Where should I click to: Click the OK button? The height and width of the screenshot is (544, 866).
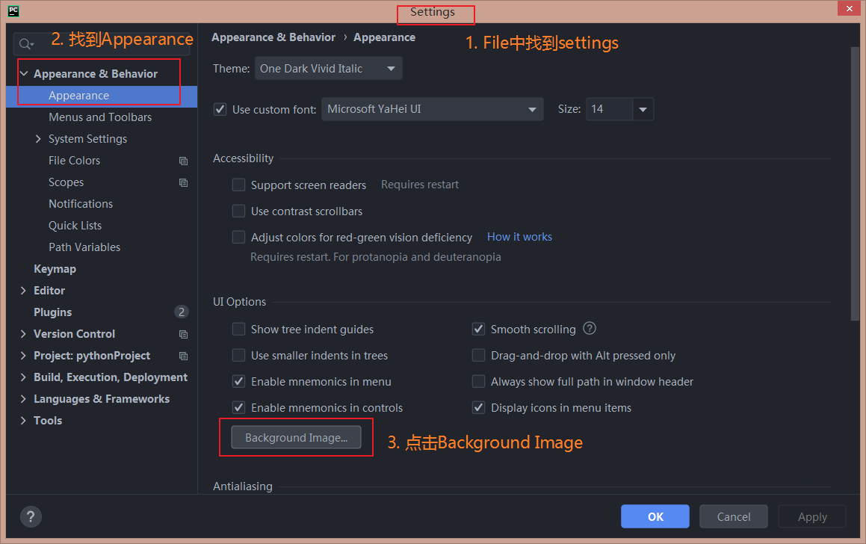[x=655, y=516]
